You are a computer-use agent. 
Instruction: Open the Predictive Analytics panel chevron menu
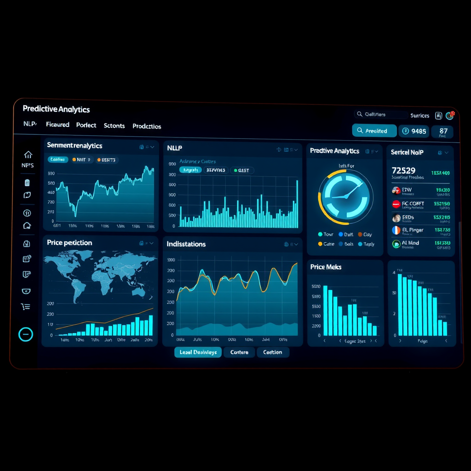(376, 150)
